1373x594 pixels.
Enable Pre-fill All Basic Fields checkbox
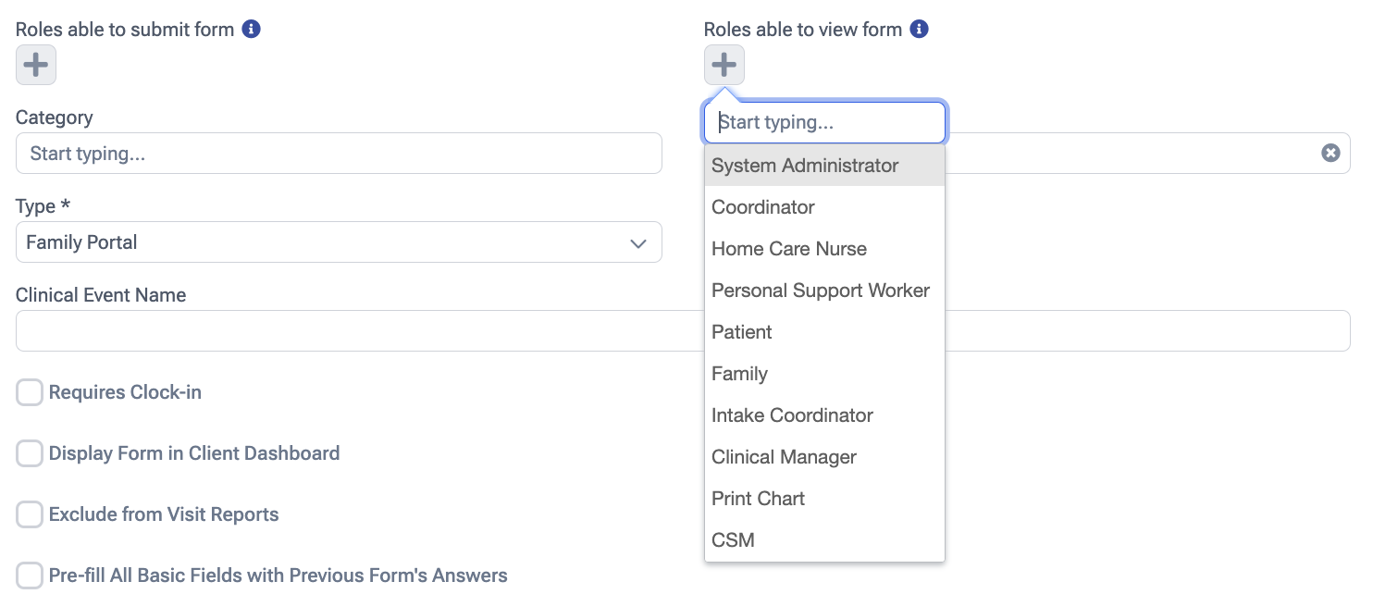(30, 575)
